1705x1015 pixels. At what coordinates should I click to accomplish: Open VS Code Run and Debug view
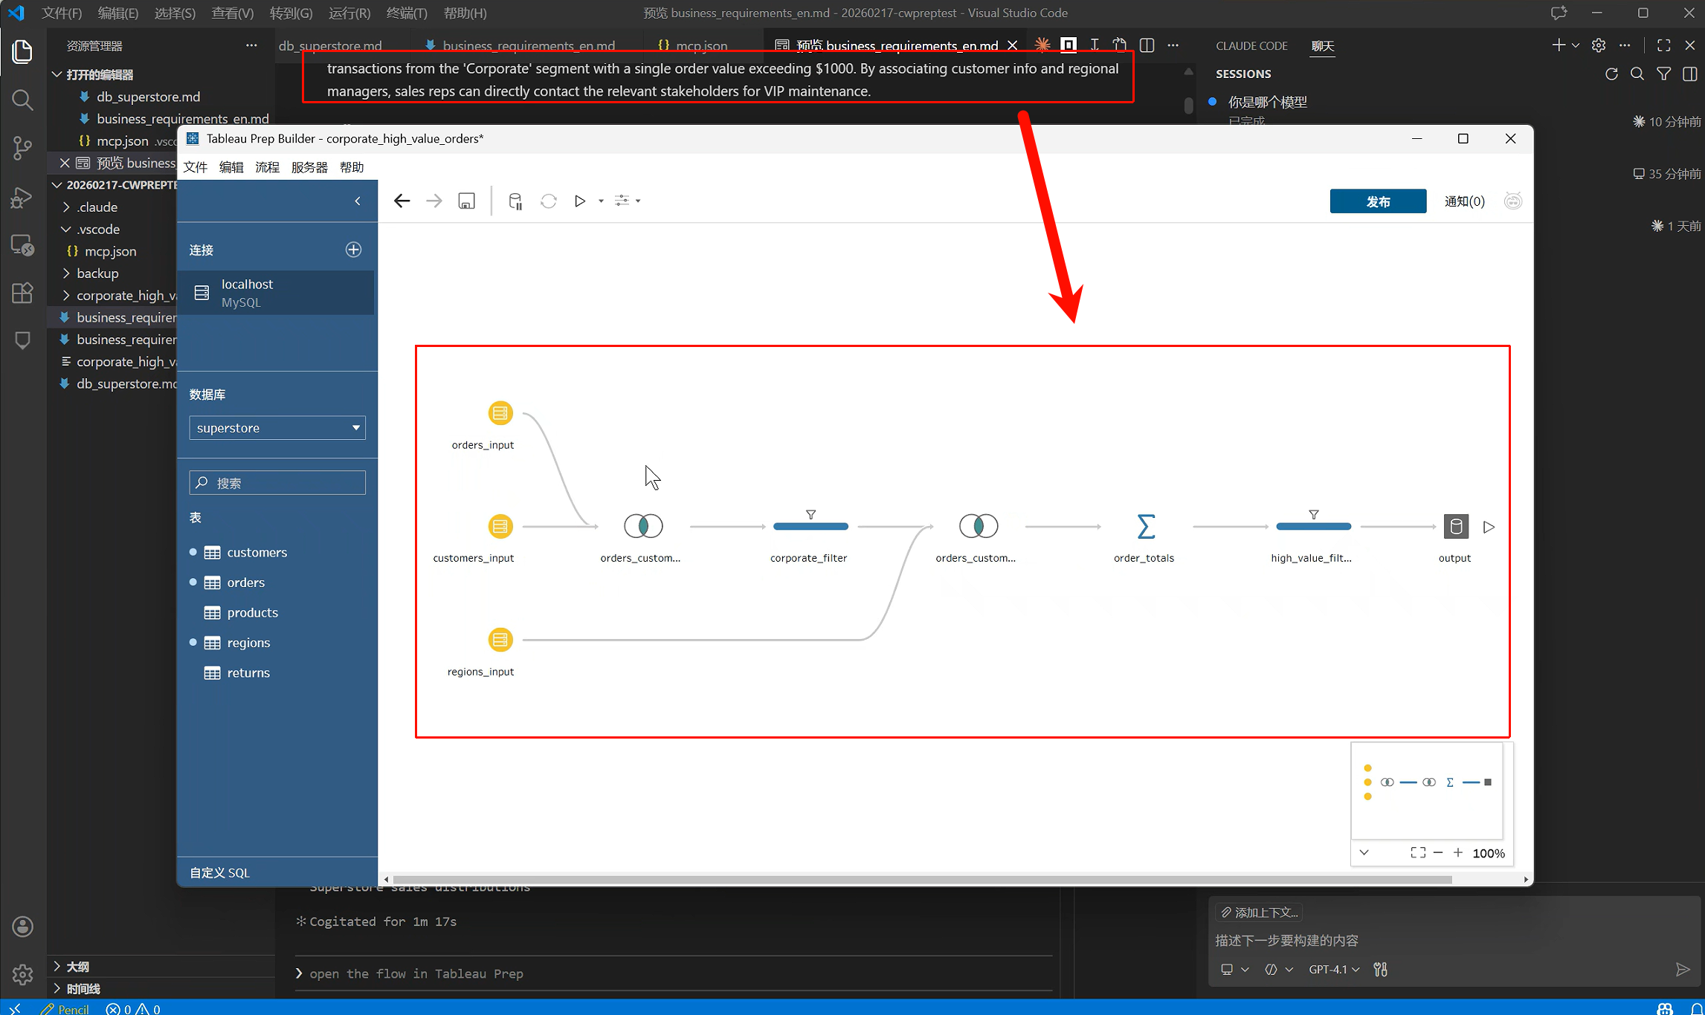point(22,197)
